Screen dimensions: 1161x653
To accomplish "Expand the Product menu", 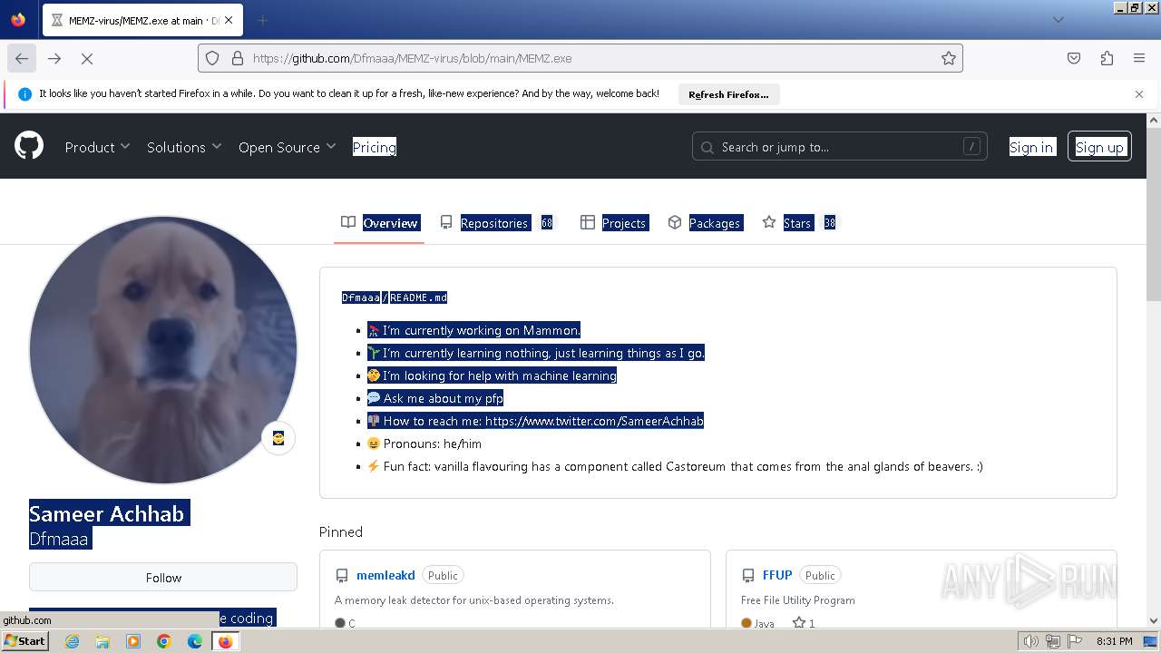I will [x=97, y=147].
